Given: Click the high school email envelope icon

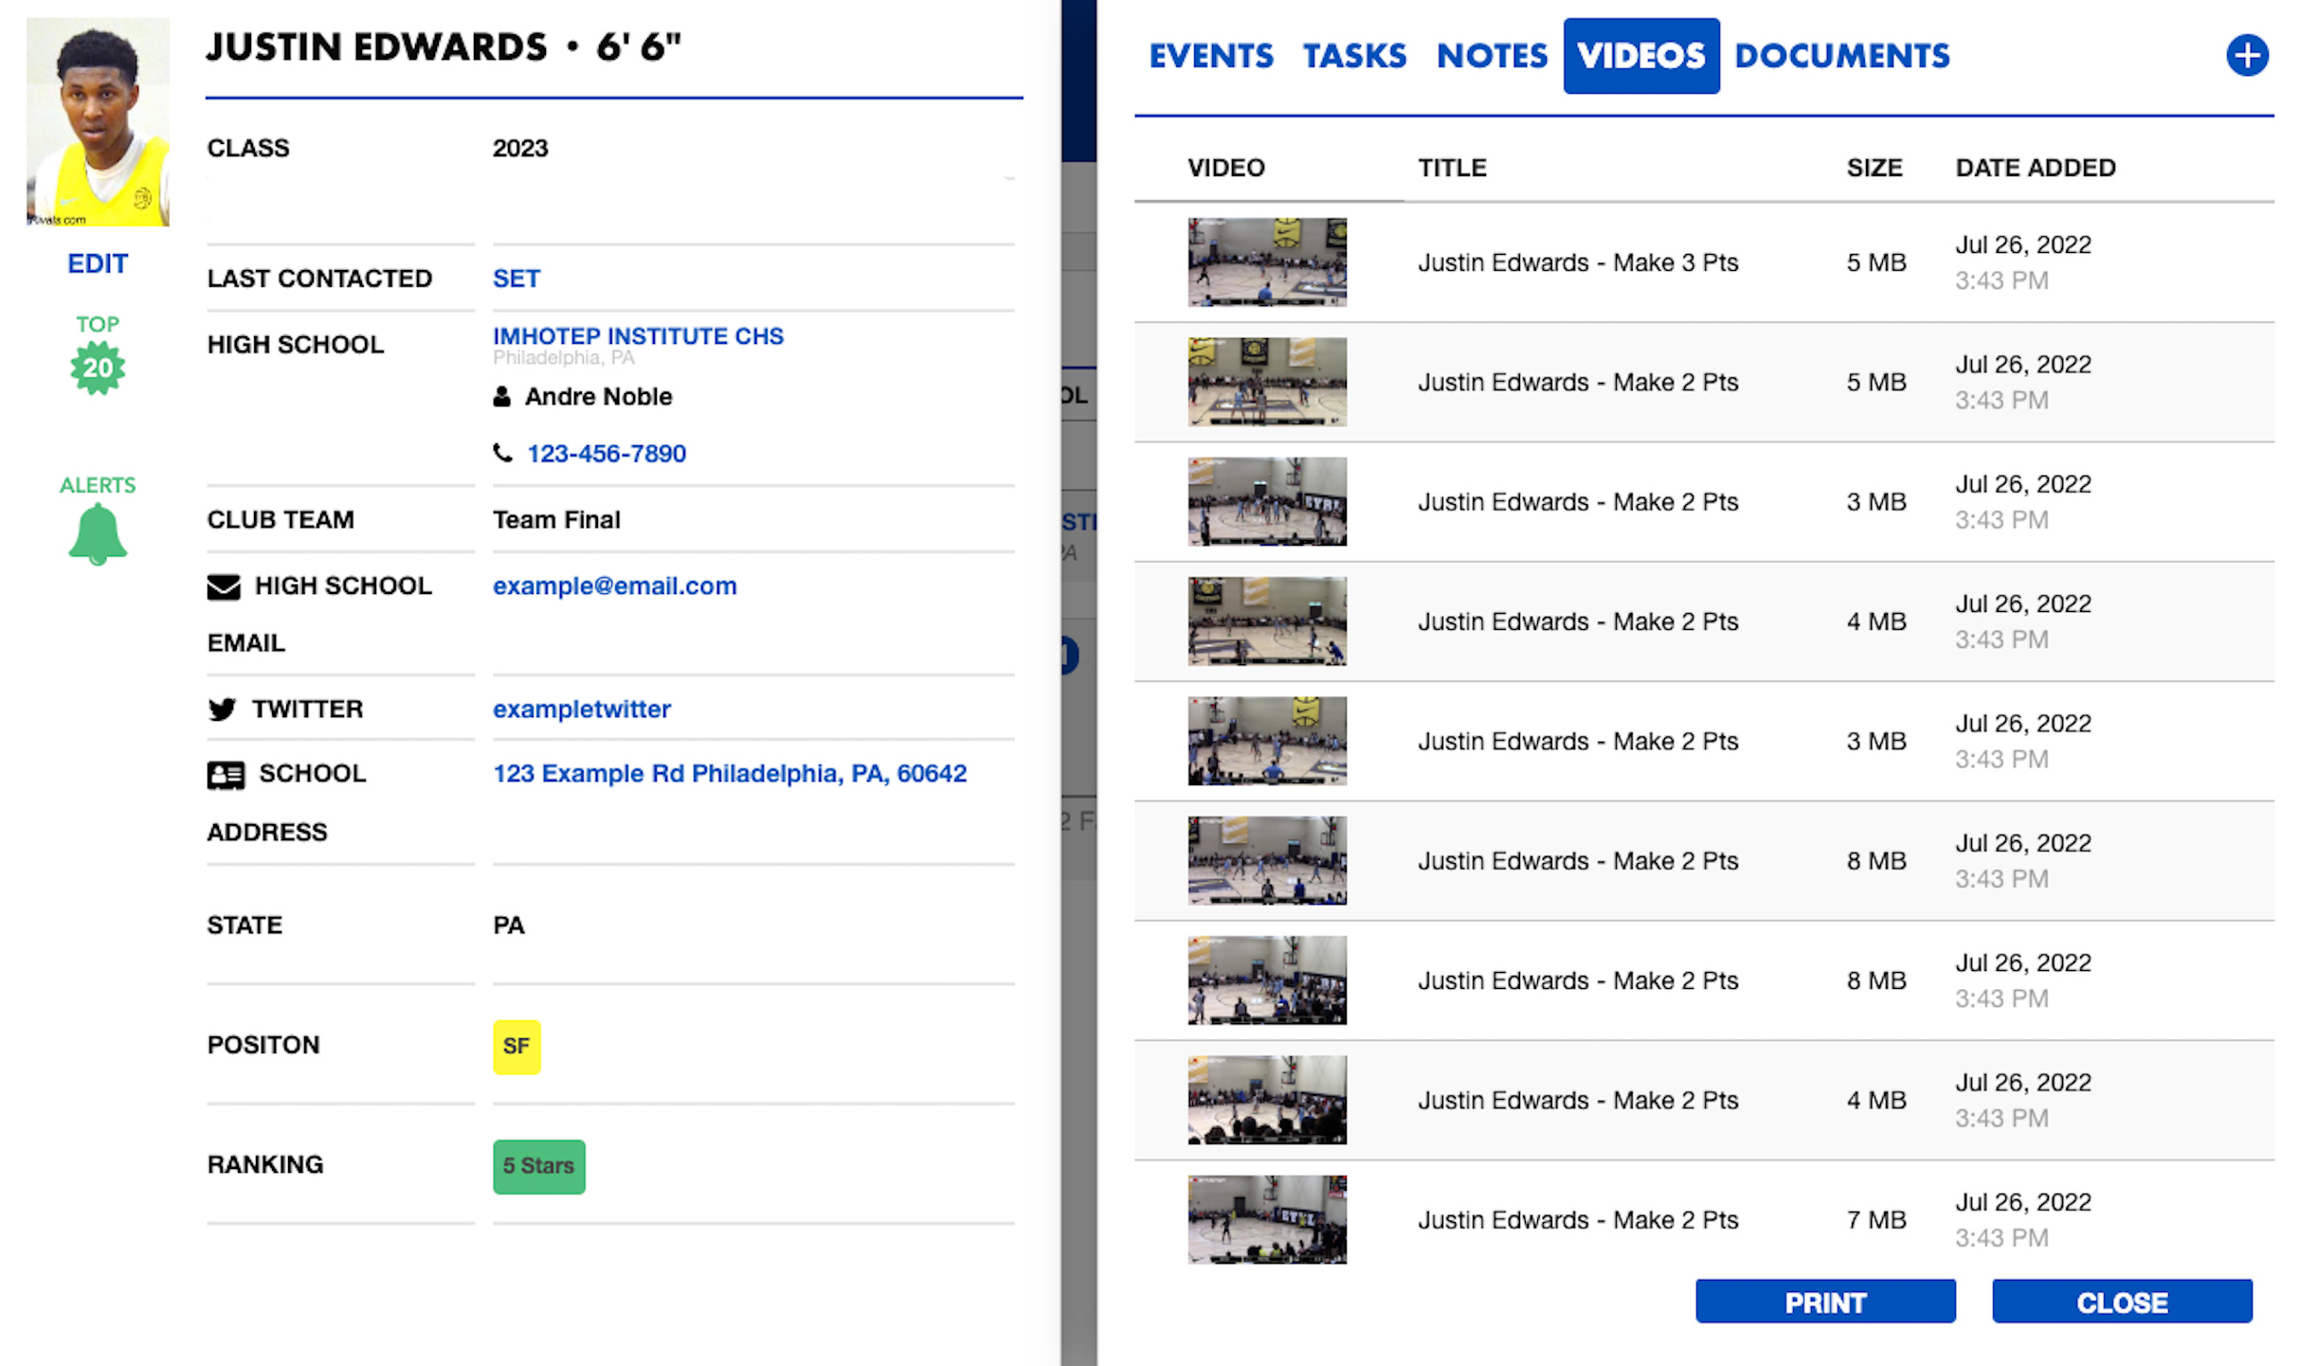Looking at the screenshot, I should click(224, 587).
